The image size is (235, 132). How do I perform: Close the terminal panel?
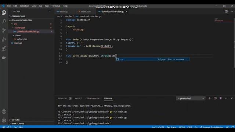coord(232,98)
